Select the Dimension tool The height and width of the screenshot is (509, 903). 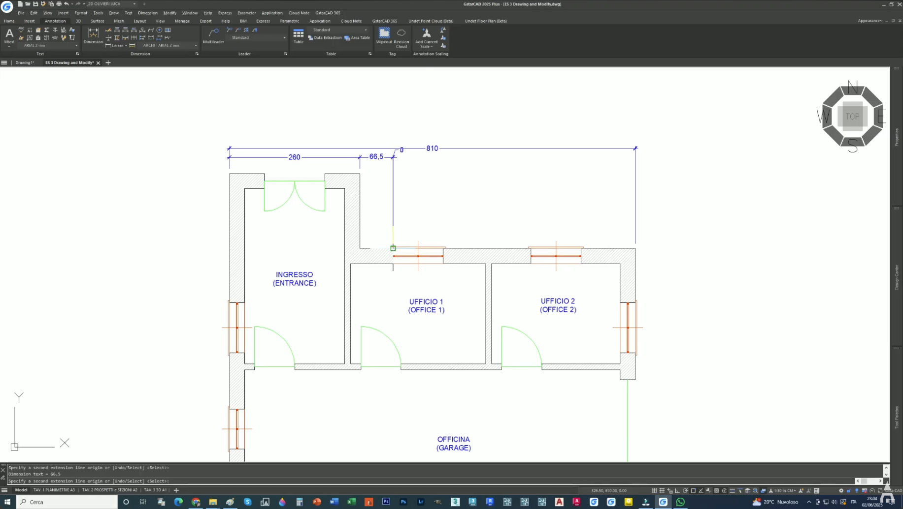(x=93, y=35)
